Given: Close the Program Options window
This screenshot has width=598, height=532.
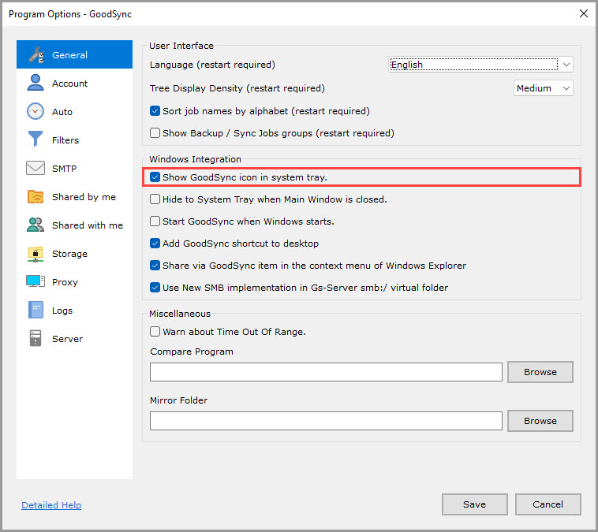Looking at the screenshot, I should 584,13.
